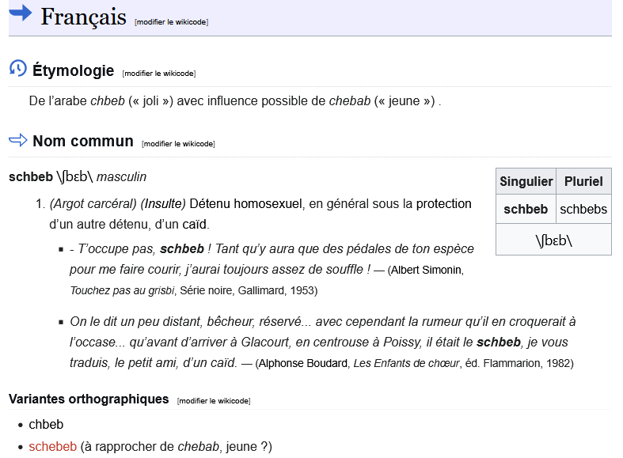
Task: Click the title Les Enfants de chœur
Action: click(x=406, y=363)
